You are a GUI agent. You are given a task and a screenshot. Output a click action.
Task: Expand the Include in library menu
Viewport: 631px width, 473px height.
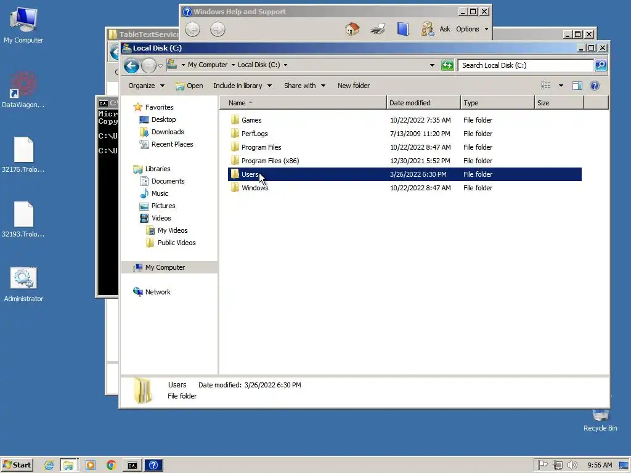pos(242,86)
